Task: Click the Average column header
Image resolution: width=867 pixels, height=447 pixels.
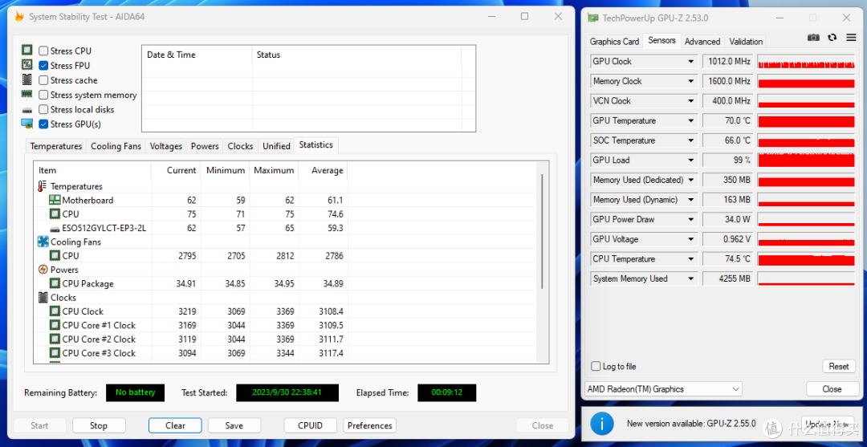Action: point(323,170)
